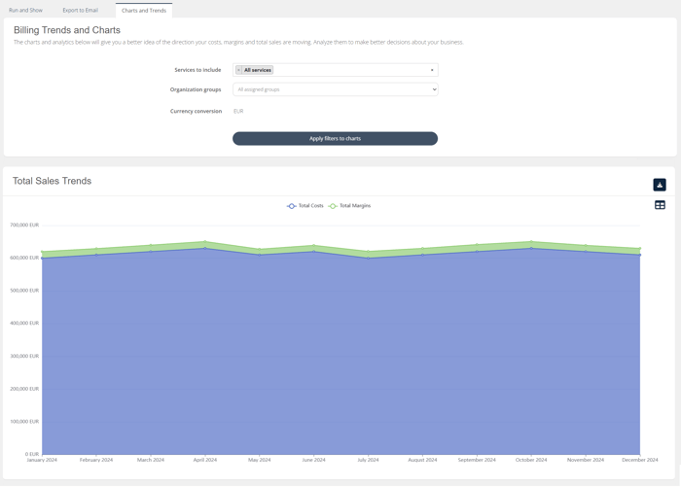Remove the All services tag

[239, 70]
